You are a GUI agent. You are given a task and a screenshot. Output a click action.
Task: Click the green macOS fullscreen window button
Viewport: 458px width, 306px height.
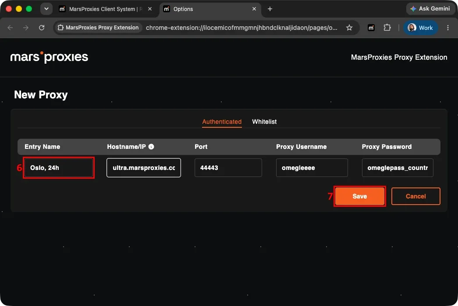coord(29,9)
